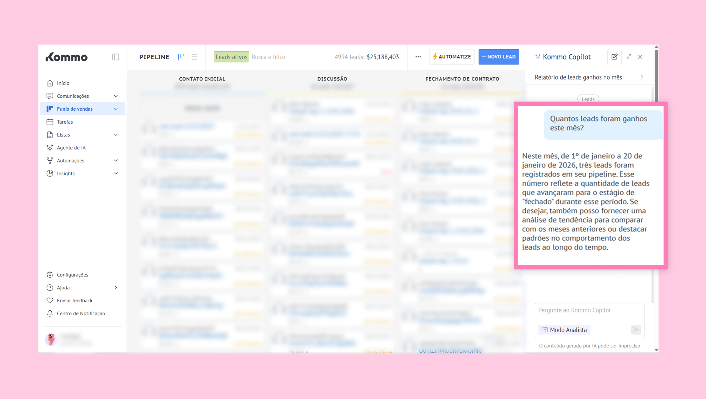Expand the Comunicações submenu
Image resolution: width=706 pixels, height=399 pixels.
[116, 96]
